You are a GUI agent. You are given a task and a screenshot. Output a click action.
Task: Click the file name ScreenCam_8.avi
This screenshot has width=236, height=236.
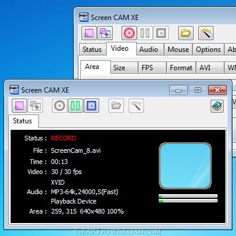click(x=76, y=150)
